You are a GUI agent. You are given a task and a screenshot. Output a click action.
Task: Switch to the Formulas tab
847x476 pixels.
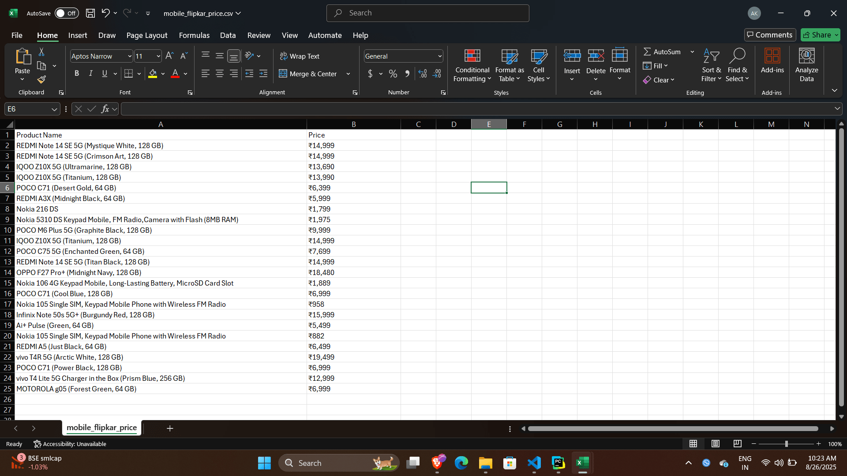tap(194, 35)
